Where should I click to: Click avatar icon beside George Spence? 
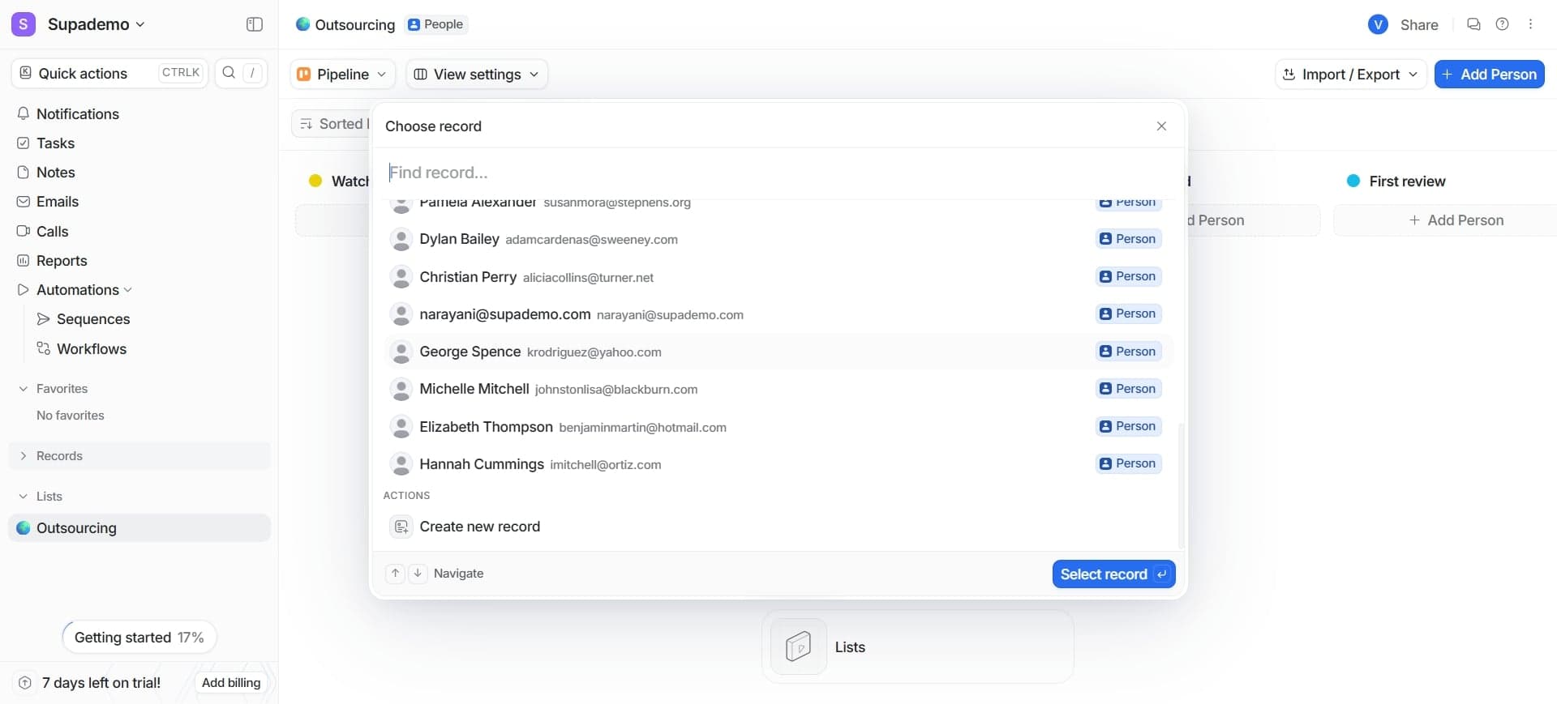point(401,352)
